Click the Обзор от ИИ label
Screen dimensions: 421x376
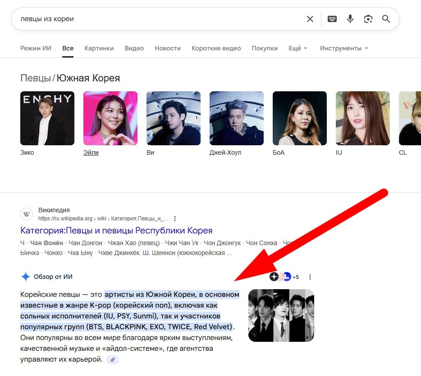pos(53,277)
